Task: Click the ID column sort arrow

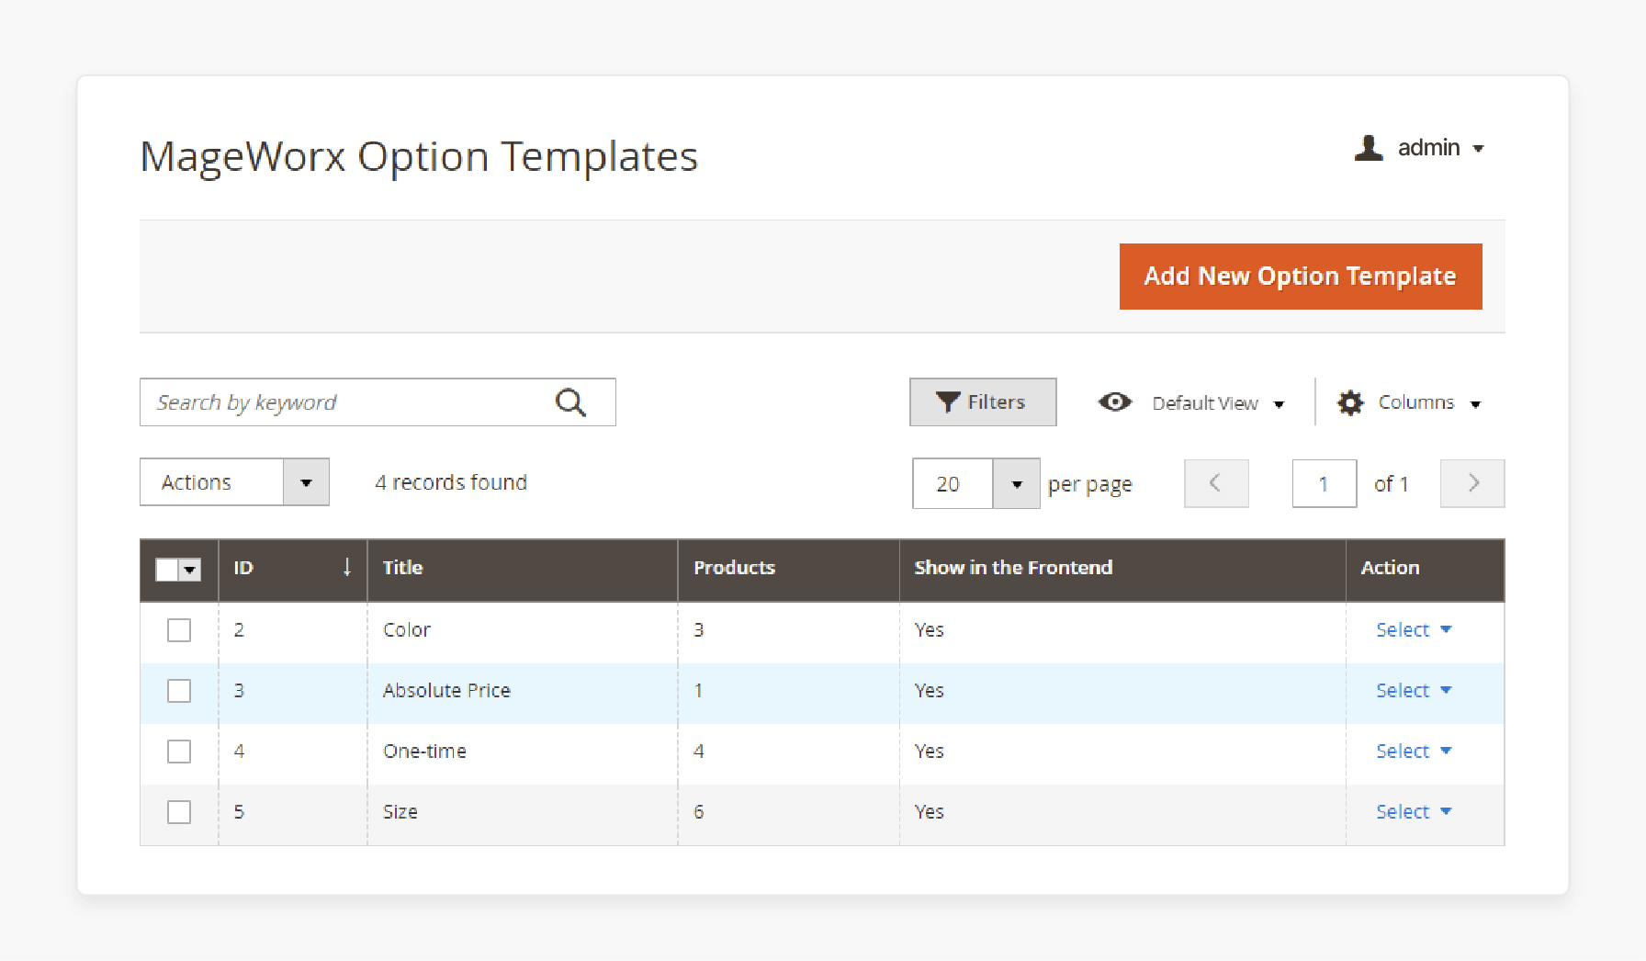Action: 347,567
